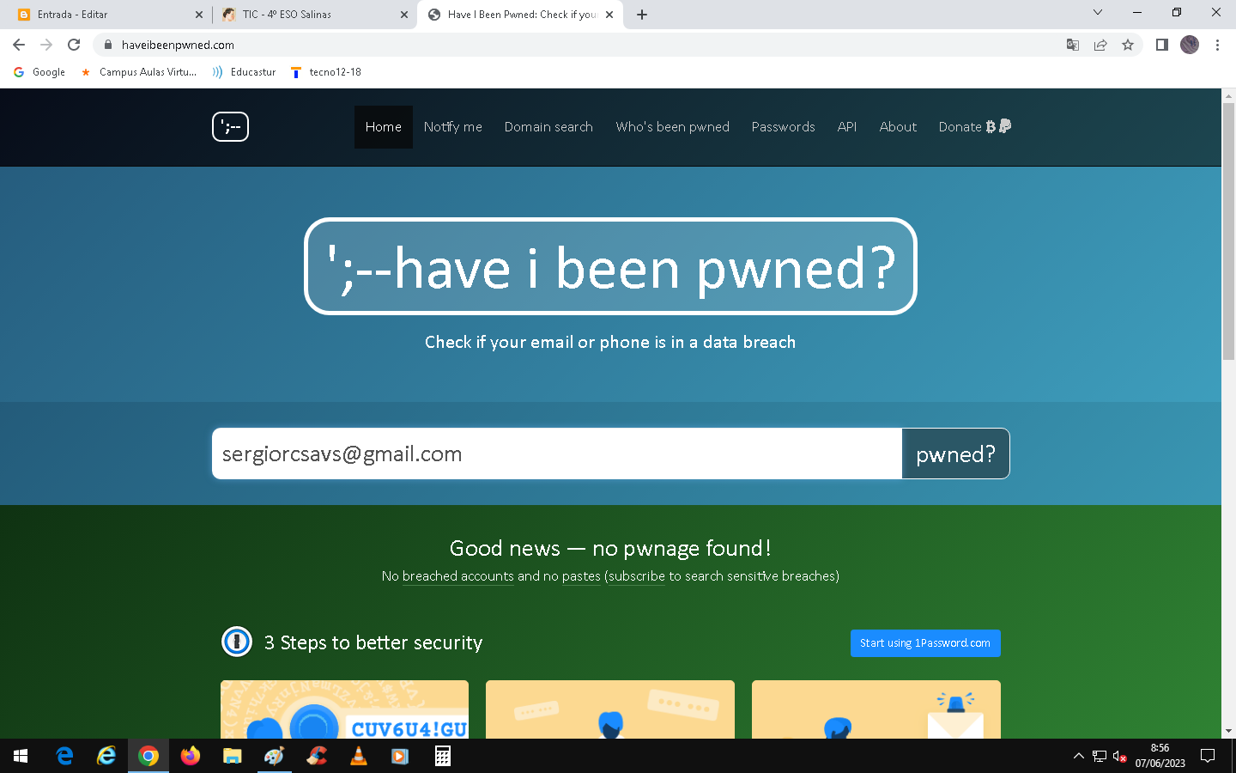Show hidden system tray icons
This screenshot has height=773, width=1236.
[x=1079, y=756]
